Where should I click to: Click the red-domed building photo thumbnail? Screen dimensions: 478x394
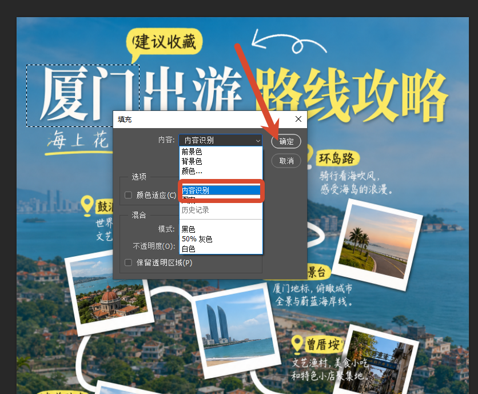109,293
